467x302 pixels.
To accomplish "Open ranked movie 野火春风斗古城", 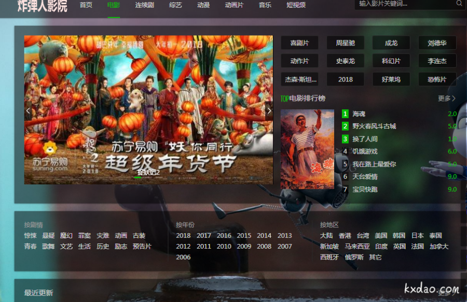I will coord(374,126).
